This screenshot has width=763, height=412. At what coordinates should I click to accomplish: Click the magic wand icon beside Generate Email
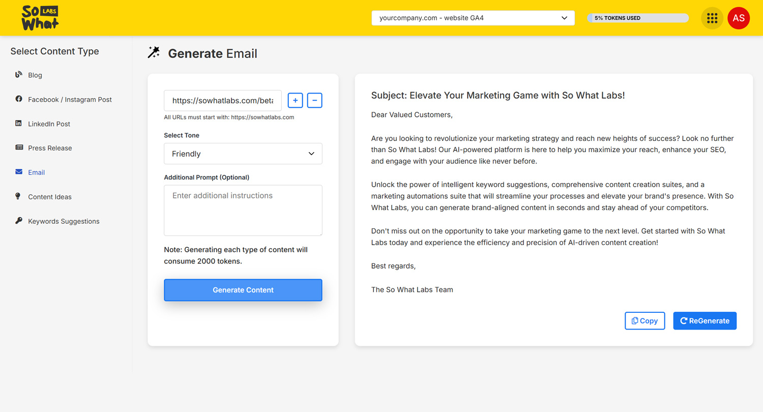(154, 52)
